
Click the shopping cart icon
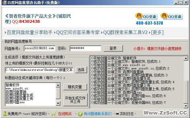(53, 114)
